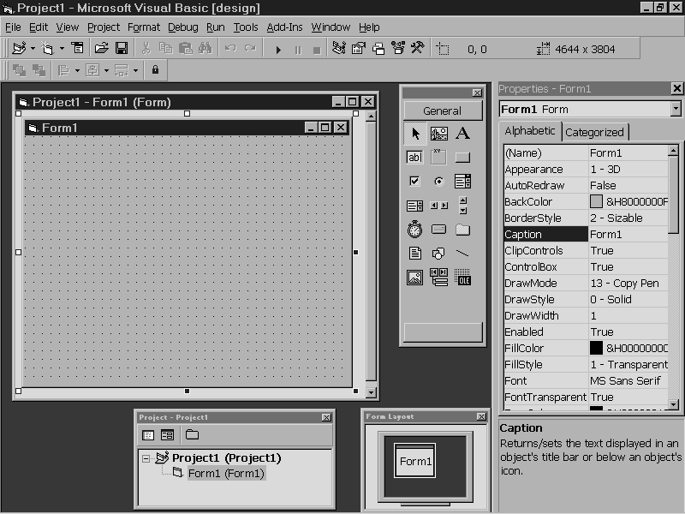Select the ListBox control tool
Screen dimensions: 685x514
coord(414,206)
